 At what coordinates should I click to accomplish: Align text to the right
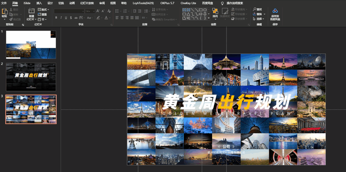[x=127, y=18]
